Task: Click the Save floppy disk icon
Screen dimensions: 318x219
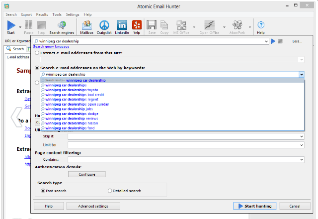Action: [x=152, y=25]
